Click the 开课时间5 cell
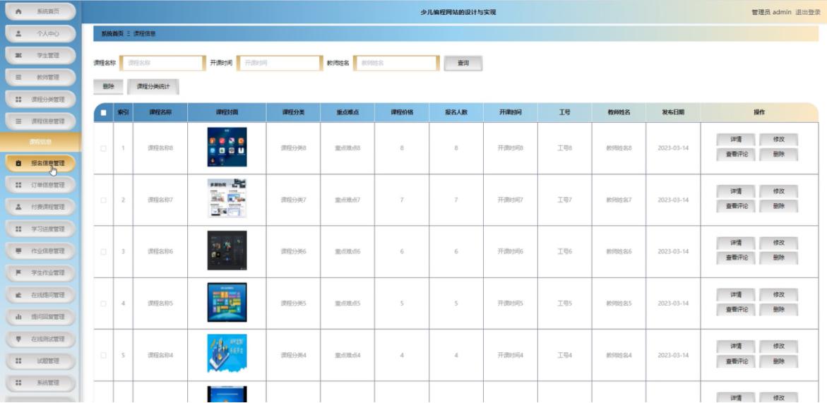Viewport: 827px width, 403px height. coord(511,303)
